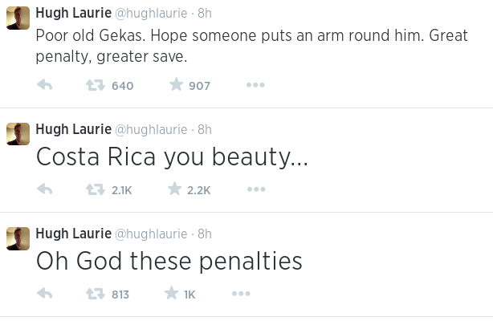Reply to the 'Oh God these penalties' tweet
The width and height of the screenshot is (493, 321).
[45, 294]
